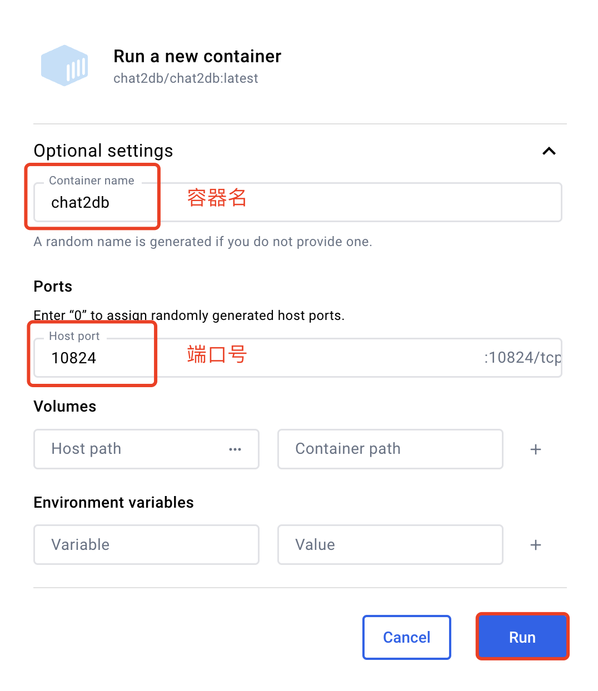Add another volume mapping with plus icon
The height and width of the screenshot is (691, 598).
pos(535,449)
